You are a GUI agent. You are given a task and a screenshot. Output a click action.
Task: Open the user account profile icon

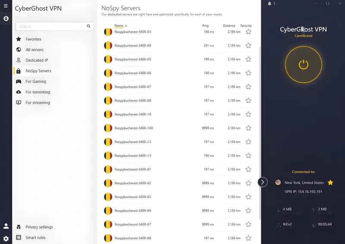6,226
